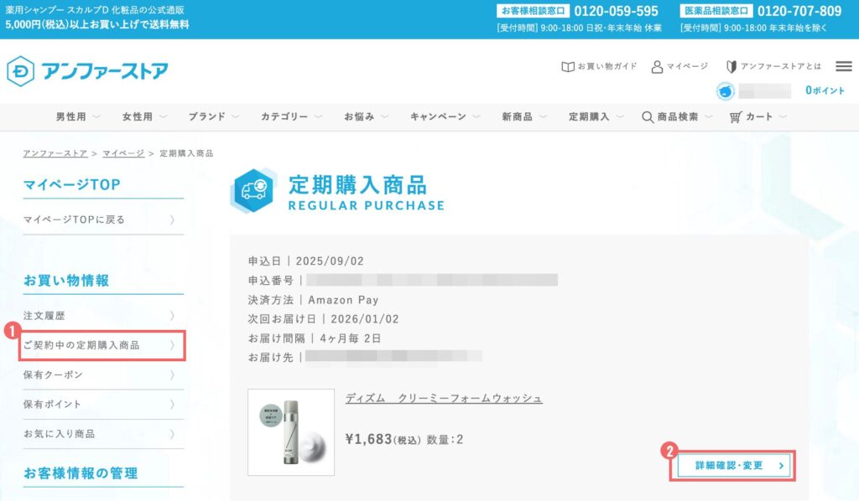This screenshot has height=501, width=859.
Task: Click the blue user avatar icon
Action: [726, 90]
